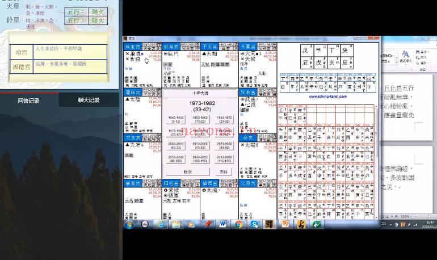Open Skype from the taskbar
The width and height of the screenshot is (437, 260).
point(254,224)
